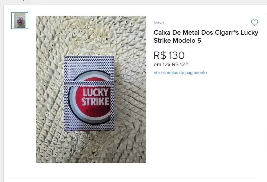Click the 'STRIKE' word on the tin
The width and height of the screenshot is (267, 182).
(95, 102)
